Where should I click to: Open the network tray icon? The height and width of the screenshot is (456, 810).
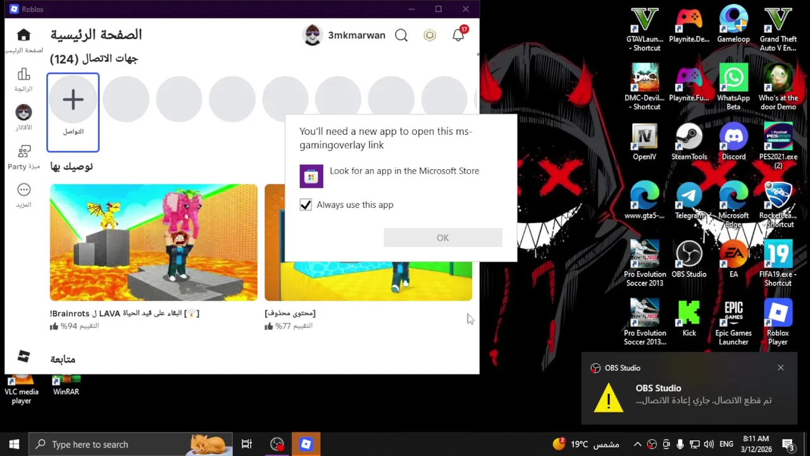[694, 445]
